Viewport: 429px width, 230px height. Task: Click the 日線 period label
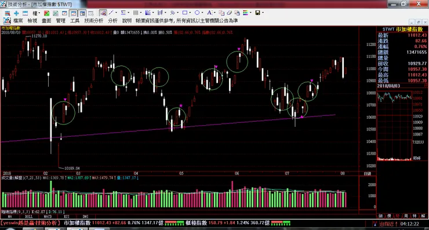pyautogui.click(x=368, y=174)
